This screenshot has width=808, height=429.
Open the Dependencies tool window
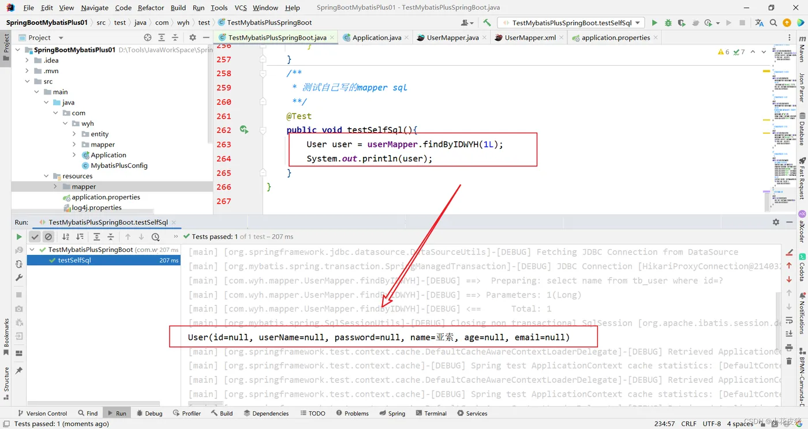click(266, 413)
